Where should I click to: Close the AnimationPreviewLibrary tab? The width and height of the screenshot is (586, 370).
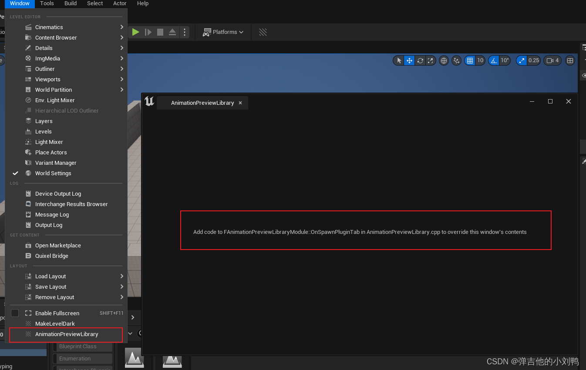[x=240, y=103]
